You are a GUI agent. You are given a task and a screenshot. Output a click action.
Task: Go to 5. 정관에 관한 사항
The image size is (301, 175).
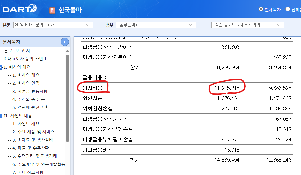30,107
